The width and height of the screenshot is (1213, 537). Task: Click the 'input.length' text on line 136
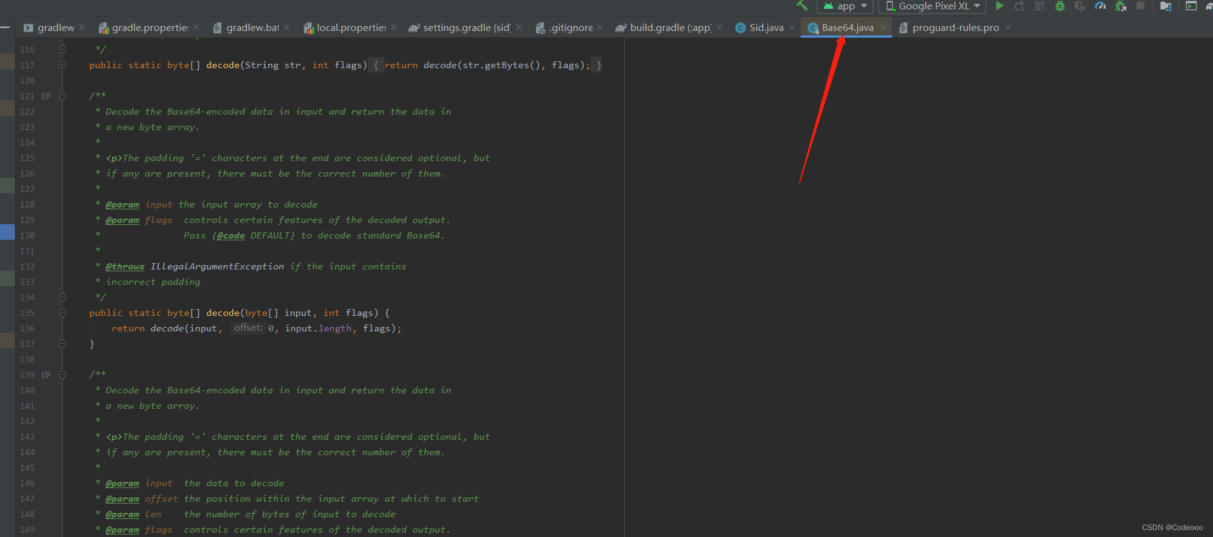pos(318,328)
